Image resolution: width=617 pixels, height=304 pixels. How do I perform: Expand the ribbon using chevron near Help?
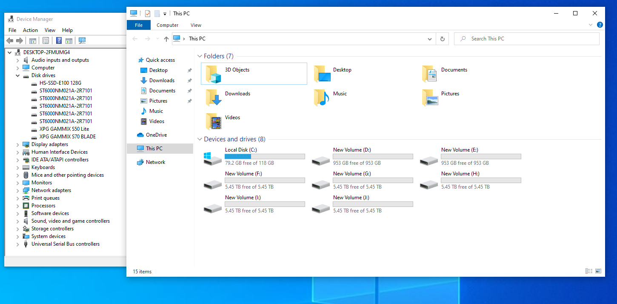[x=591, y=25]
